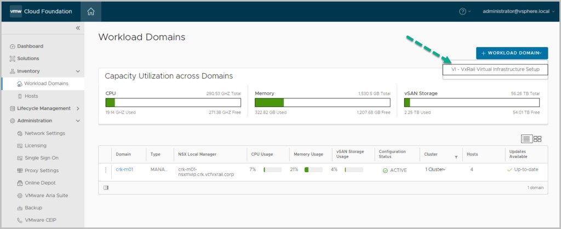
Task: Collapse the Inventory section
Action: click(78, 71)
